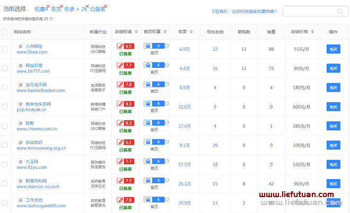
Task: Open www.duhougan600.com site link
Action: click(41, 206)
